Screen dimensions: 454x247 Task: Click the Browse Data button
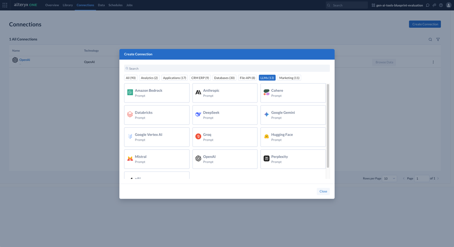[384, 62]
